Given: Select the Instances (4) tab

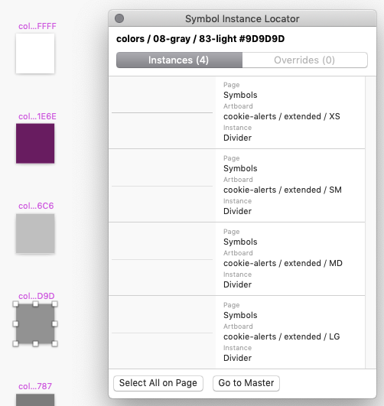Looking at the screenshot, I should 179,60.
